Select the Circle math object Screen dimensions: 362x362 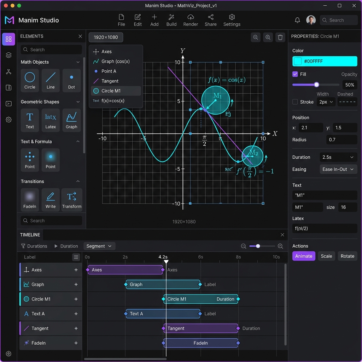tap(30, 80)
